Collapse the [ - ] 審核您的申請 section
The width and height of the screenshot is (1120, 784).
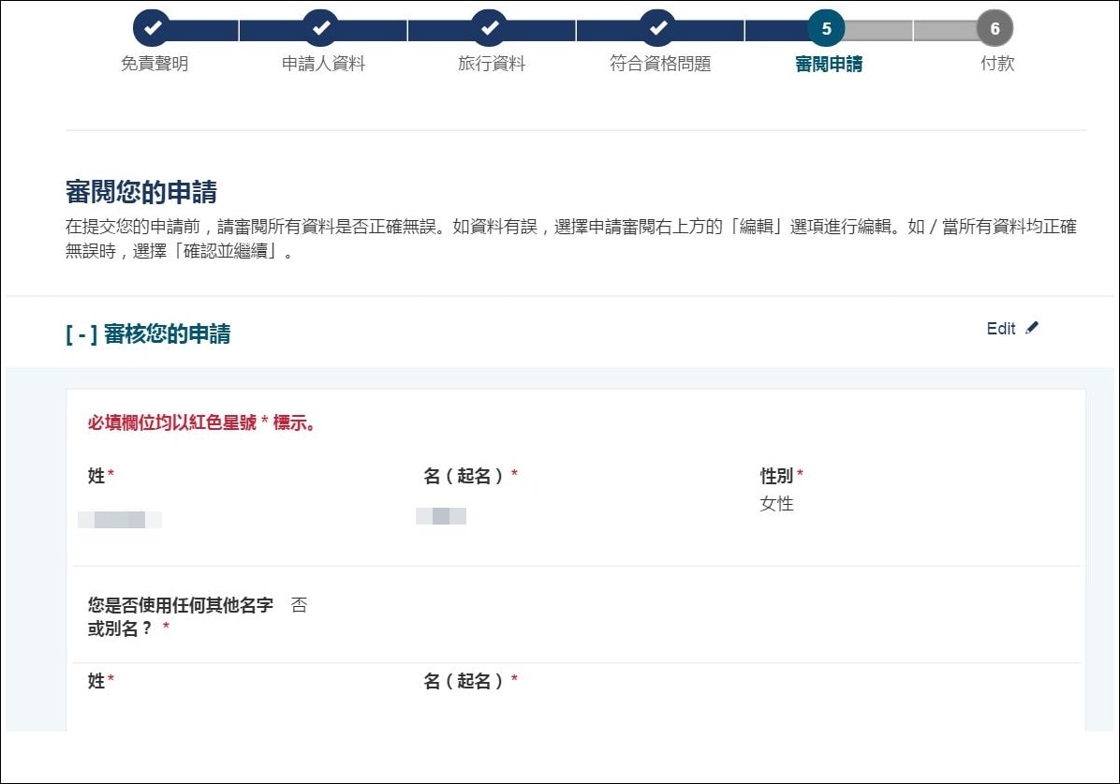[148, 333]
